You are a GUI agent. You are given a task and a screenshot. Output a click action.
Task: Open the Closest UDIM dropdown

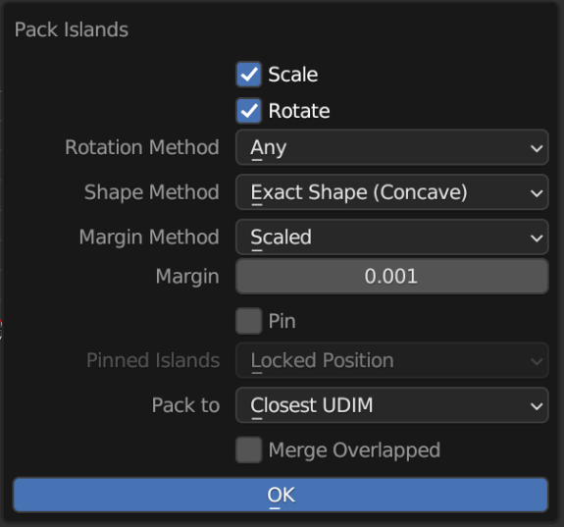[x=392, y=405]
